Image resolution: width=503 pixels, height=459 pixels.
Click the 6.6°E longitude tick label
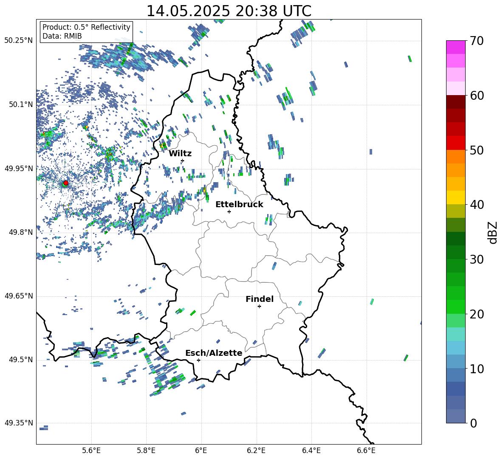(366, 451)
